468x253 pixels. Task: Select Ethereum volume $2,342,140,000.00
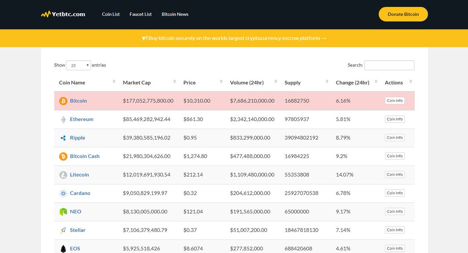pyautogui.click(x=252, y=119)
